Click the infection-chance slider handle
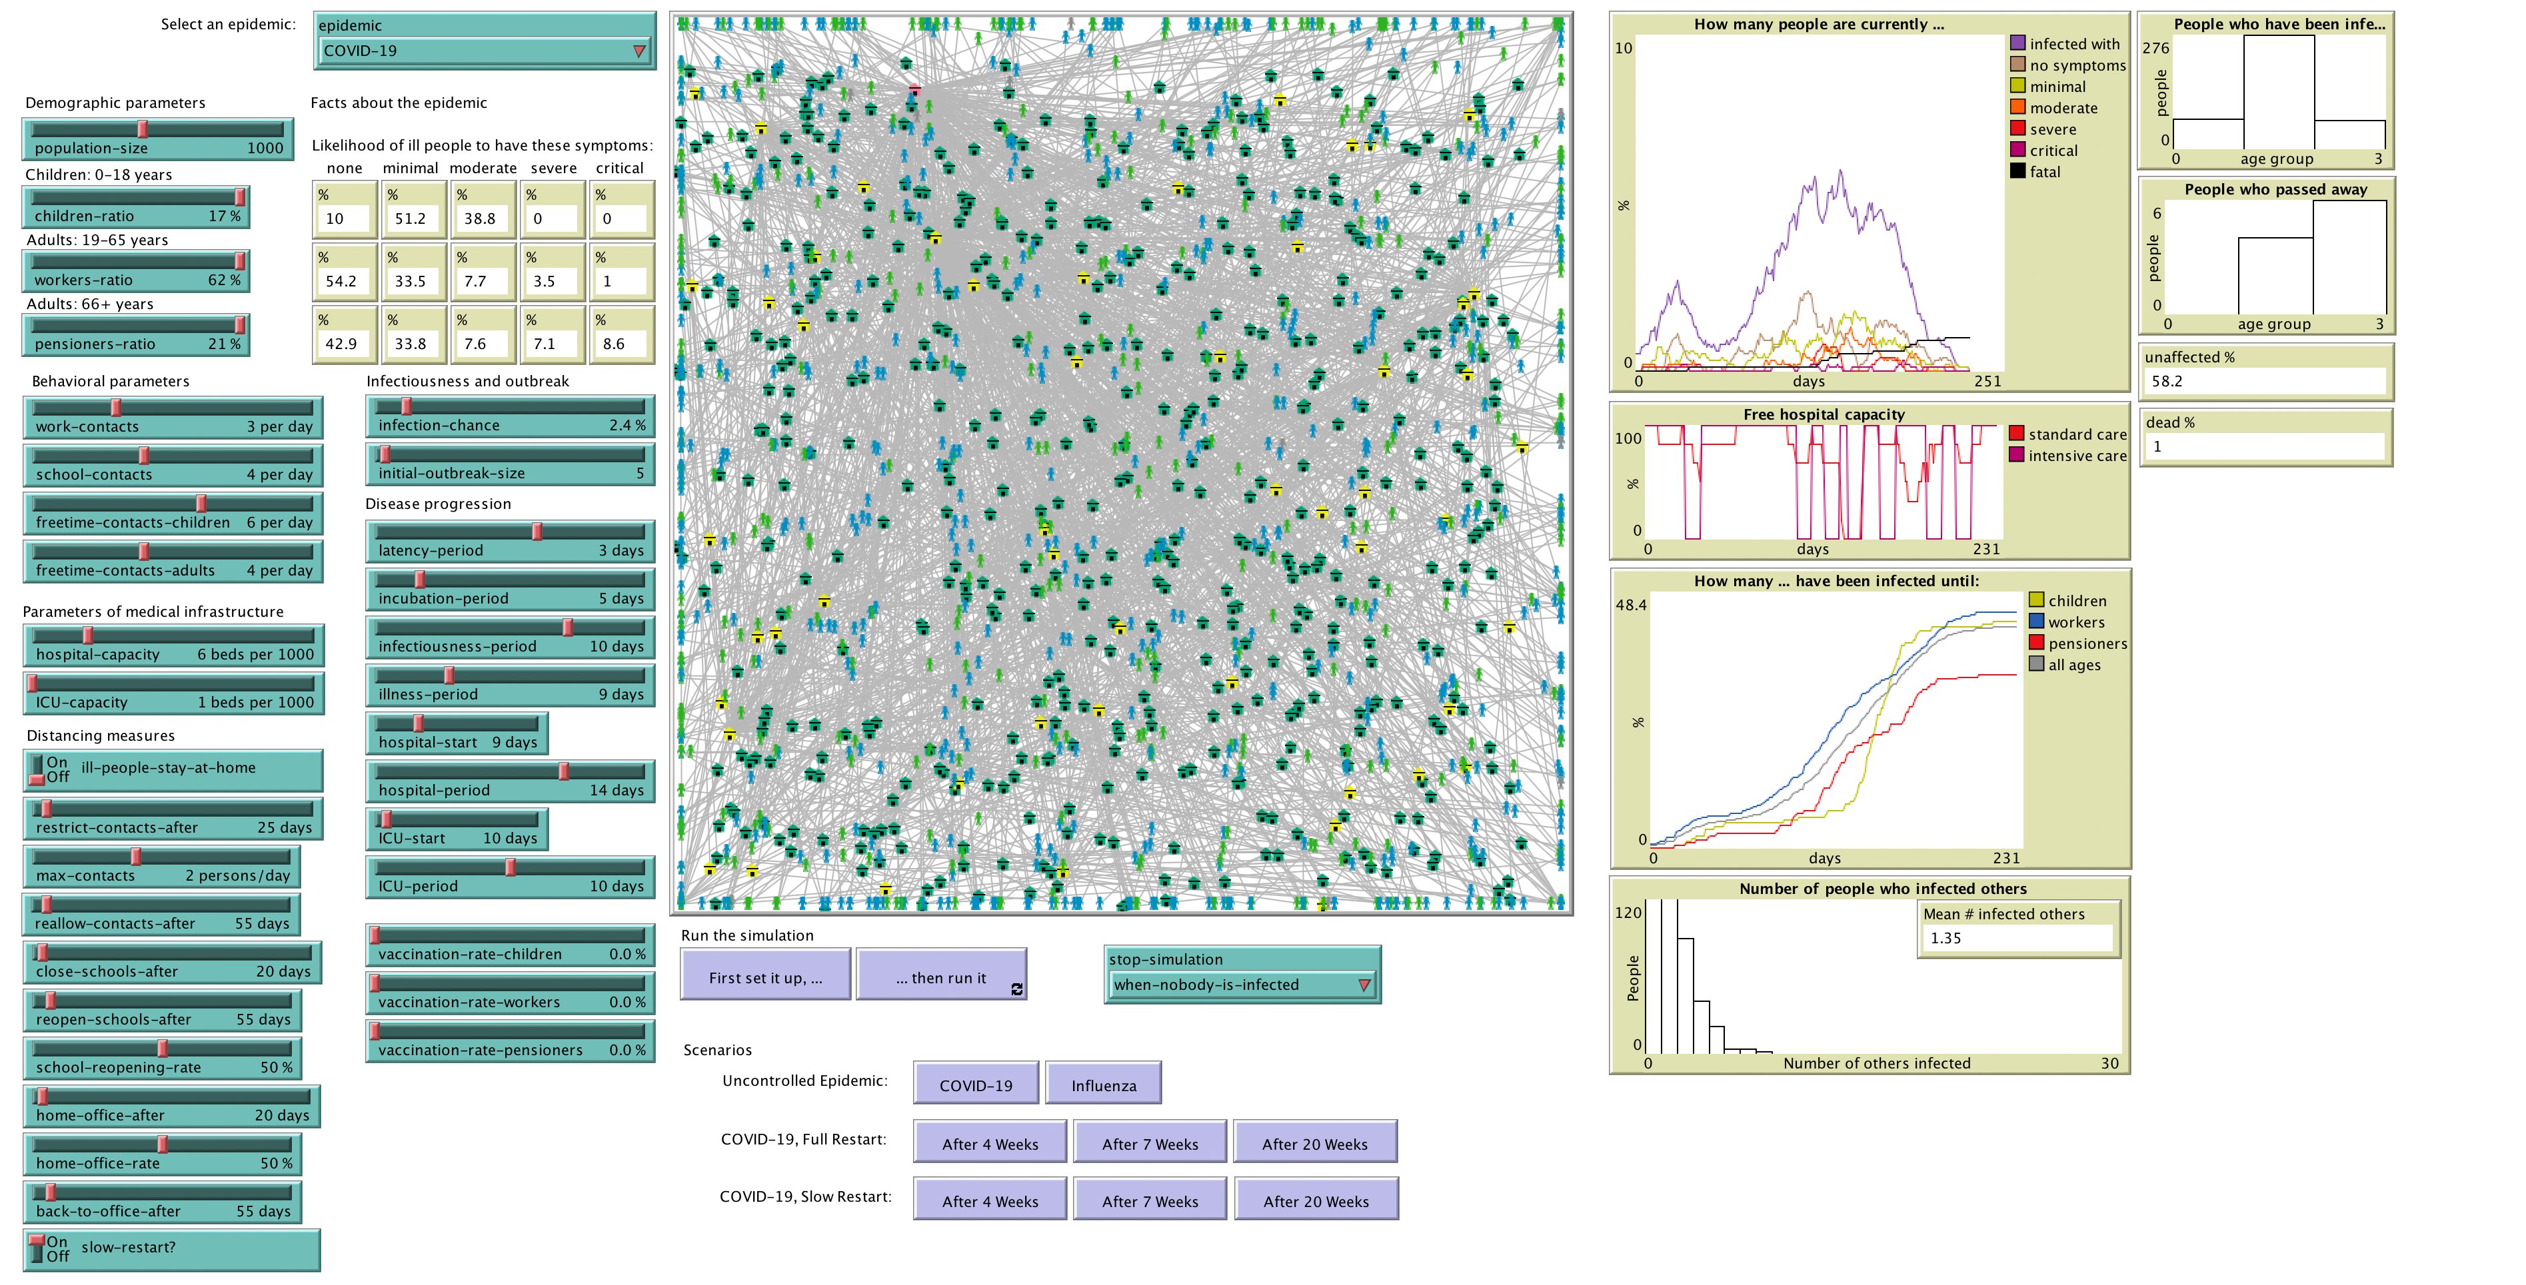Screen dimensions: 2526x1285 406,406
